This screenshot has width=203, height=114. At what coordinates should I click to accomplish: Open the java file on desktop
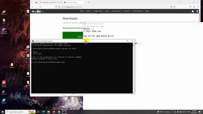click(x=4, y=21)
